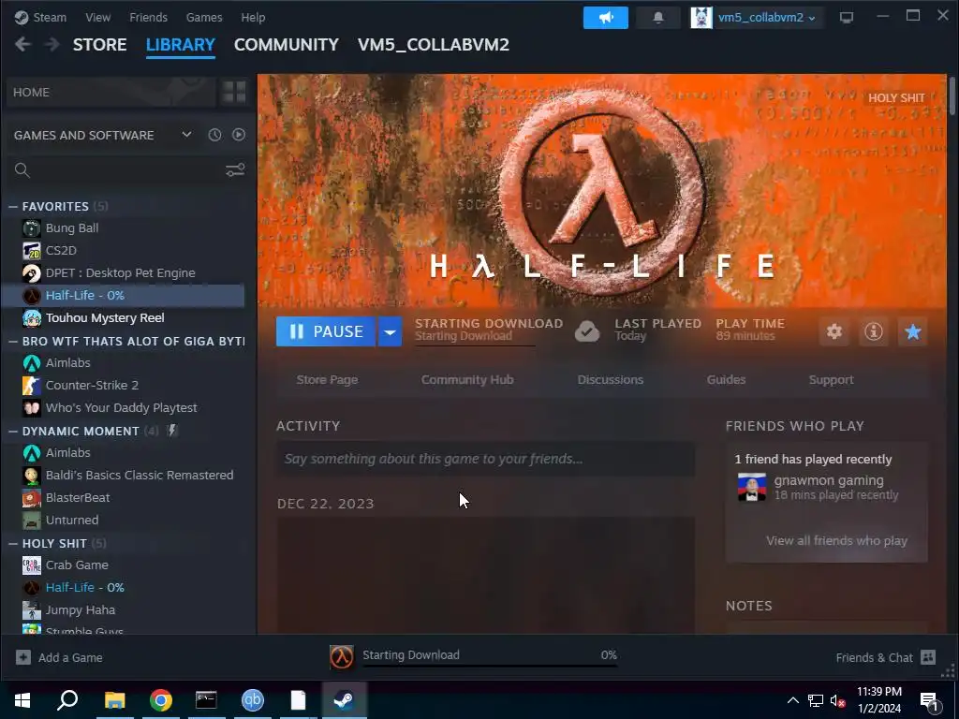Go back with the left arrow
959x719 pixels.
(x=22, y=45)
